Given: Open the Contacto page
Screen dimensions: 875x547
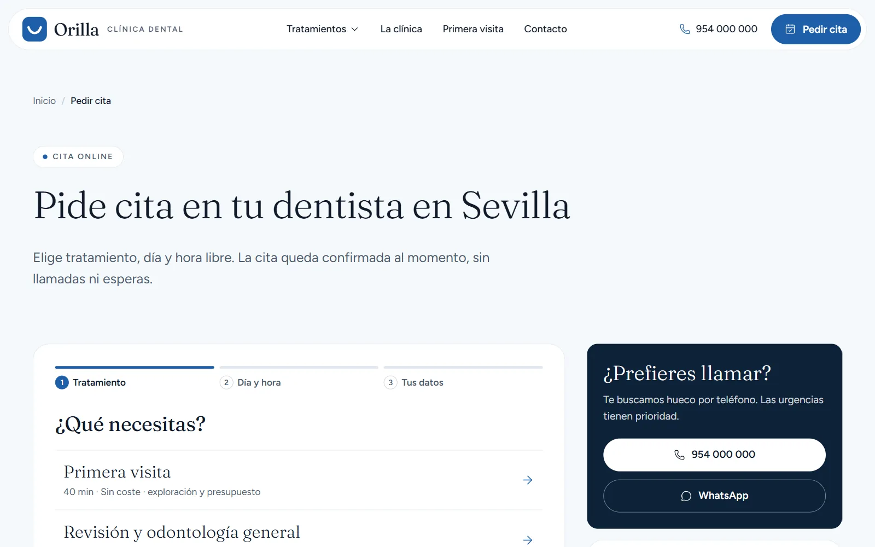Looking at the screenshot, I should (545, 29).
